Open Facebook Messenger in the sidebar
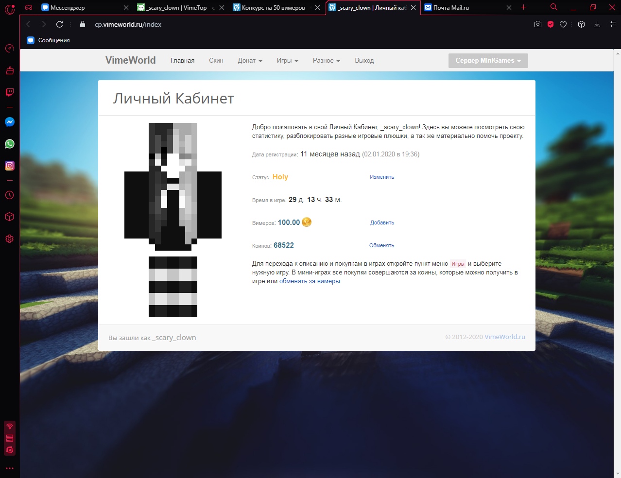The image size is (621, 478). [10, 122]
